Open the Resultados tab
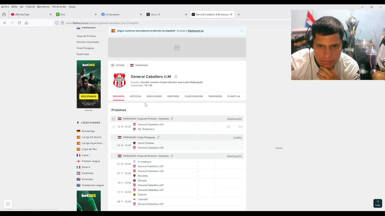The image size is (385, 216). tap(154, 96)
